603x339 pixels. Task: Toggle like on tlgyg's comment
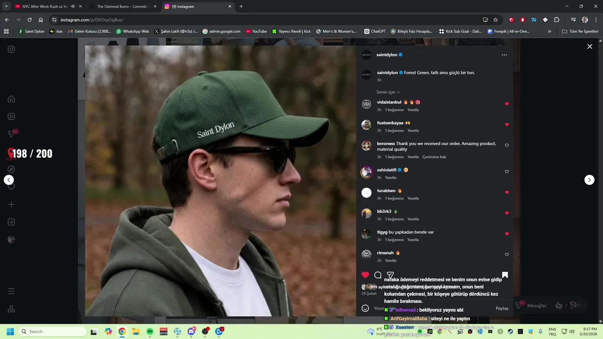pyautogui.click(x=507, y=234)
